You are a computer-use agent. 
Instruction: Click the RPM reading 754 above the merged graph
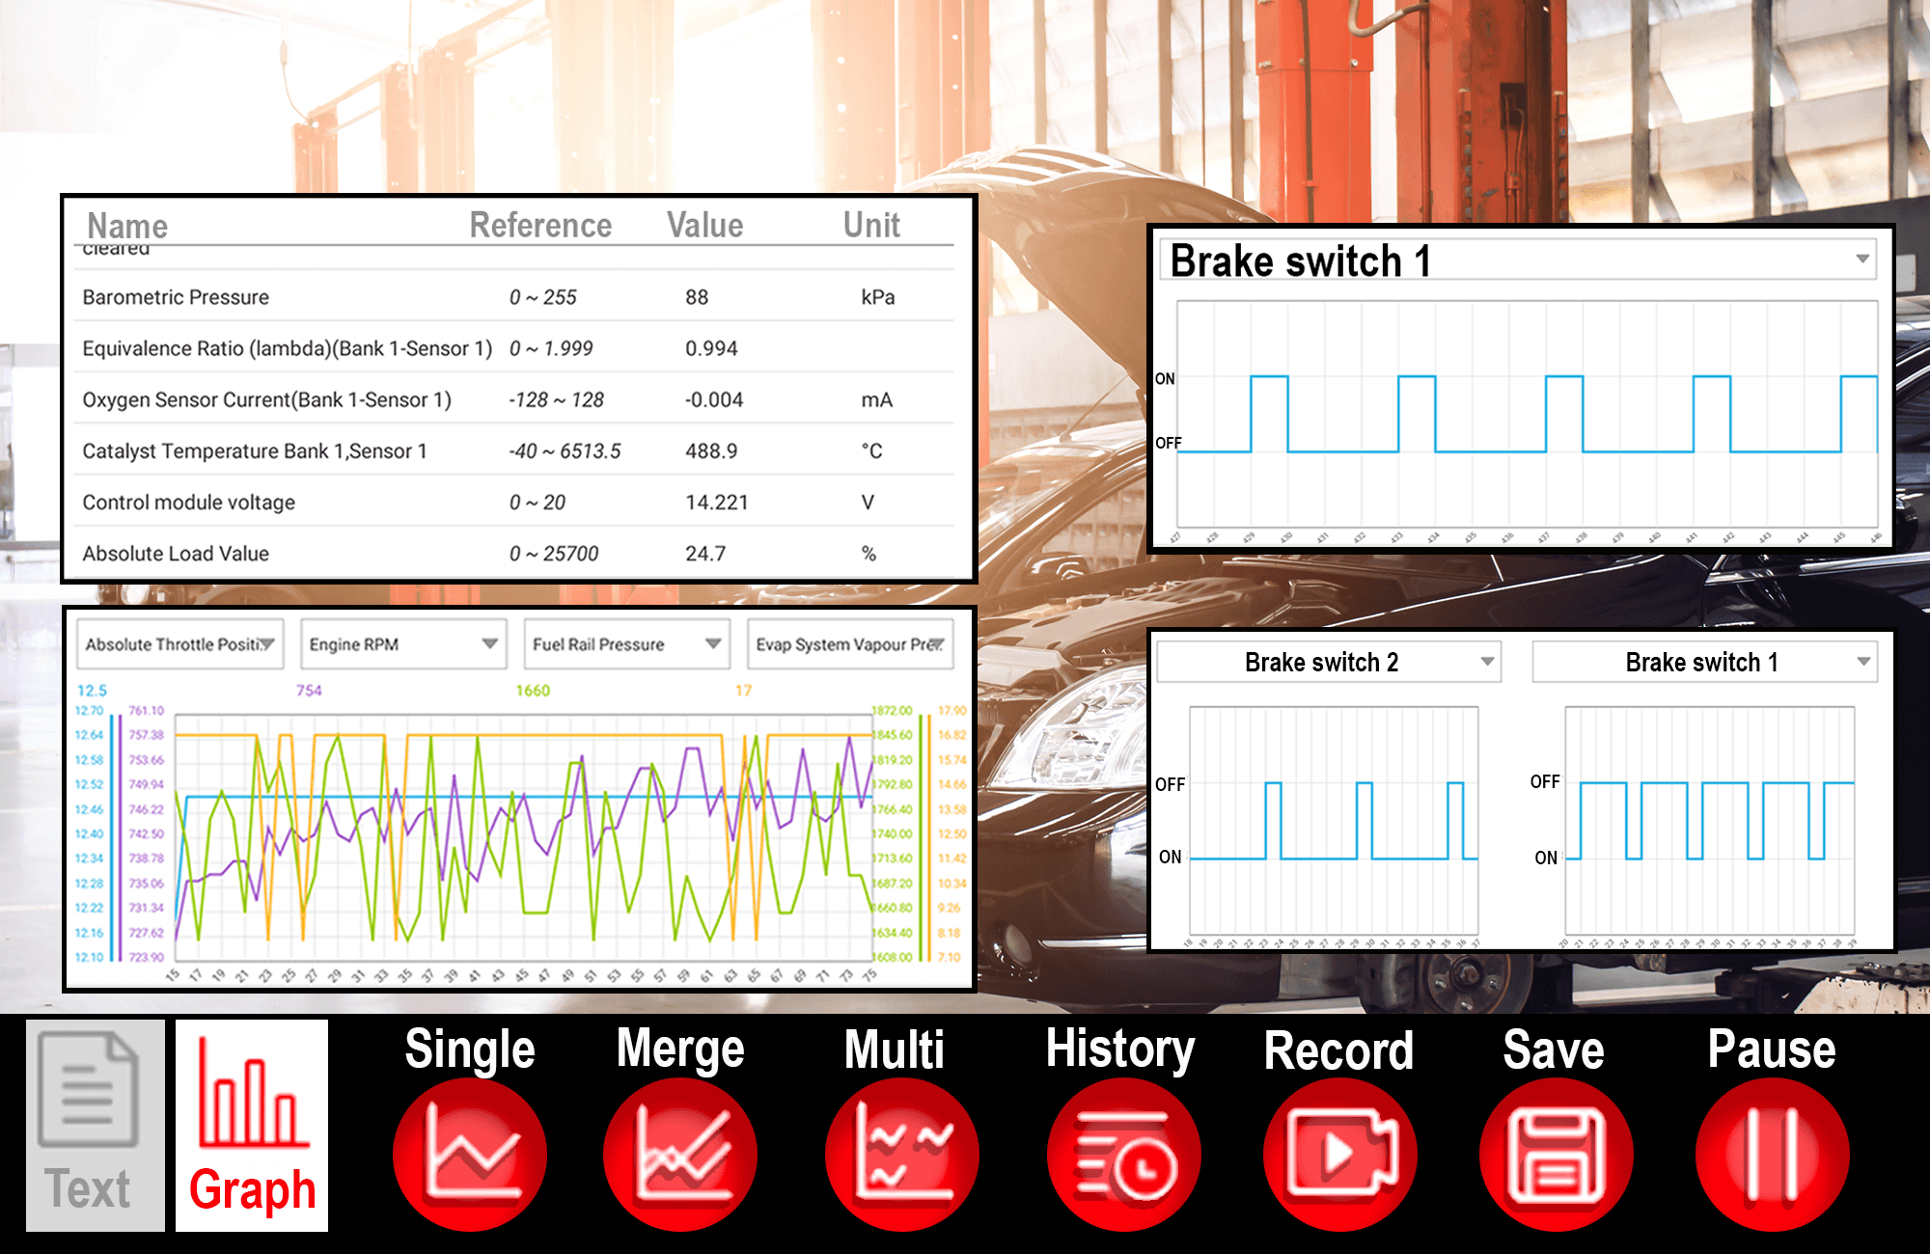click(x=309, y=691)
